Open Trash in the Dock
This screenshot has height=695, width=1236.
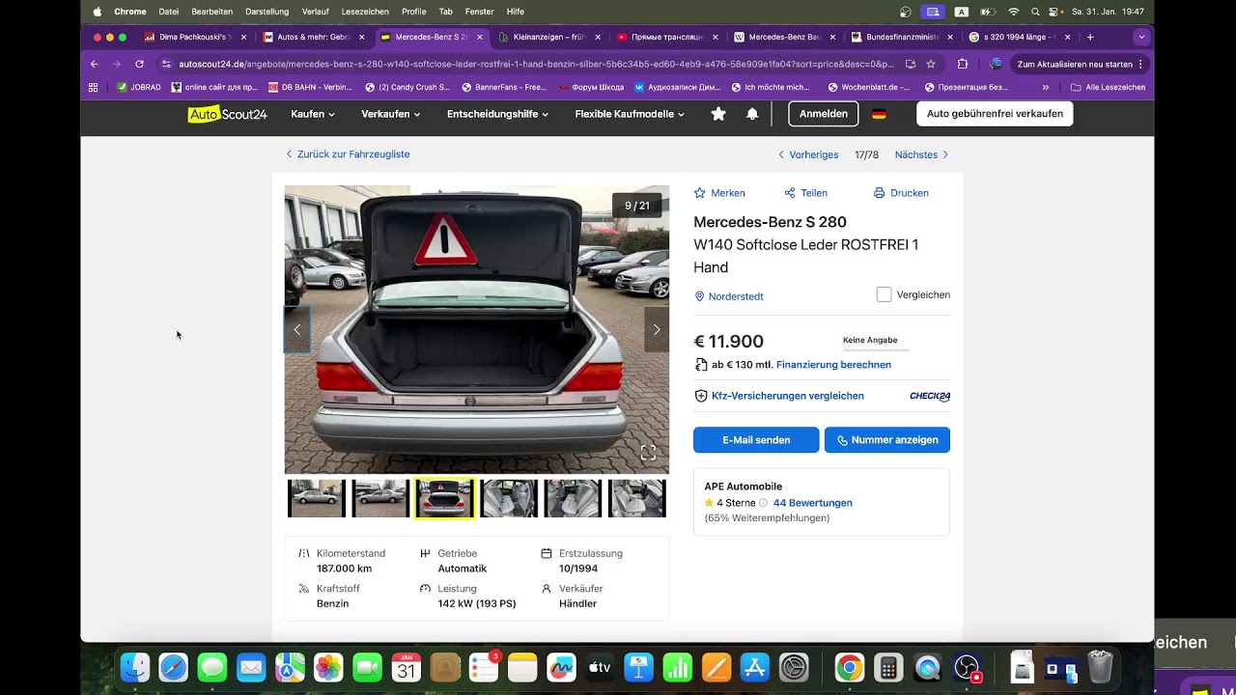[x=1100, y=667]
